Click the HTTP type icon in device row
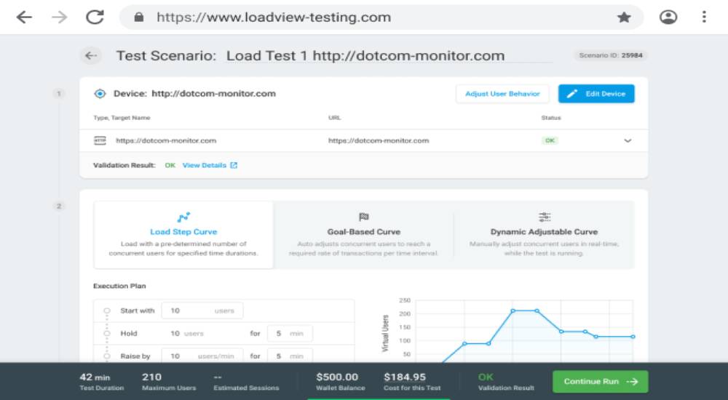 point(100,140)
